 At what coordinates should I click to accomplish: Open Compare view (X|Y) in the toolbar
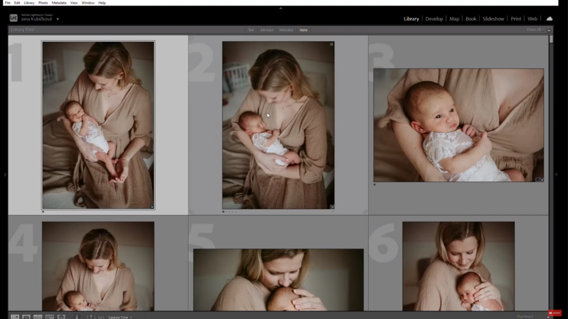(x=38, y=317)
